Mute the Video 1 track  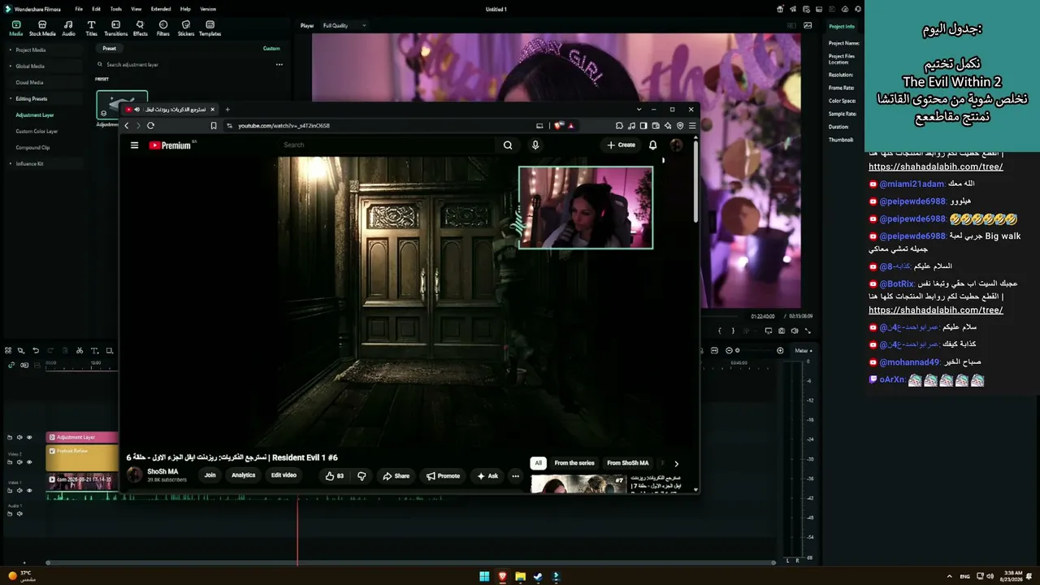click(x=19, y=491)
